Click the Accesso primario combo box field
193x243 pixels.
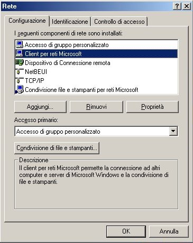96,132
